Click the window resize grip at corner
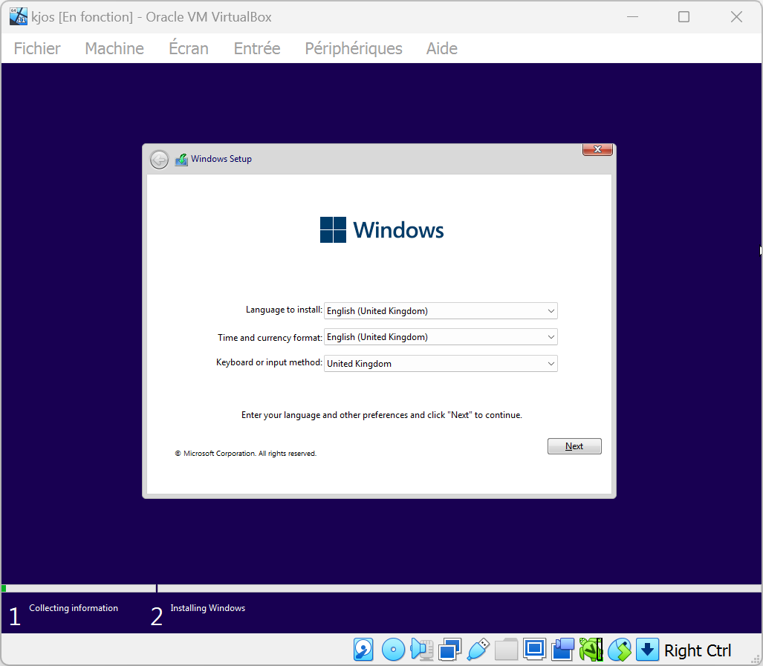 pos(756,659)
